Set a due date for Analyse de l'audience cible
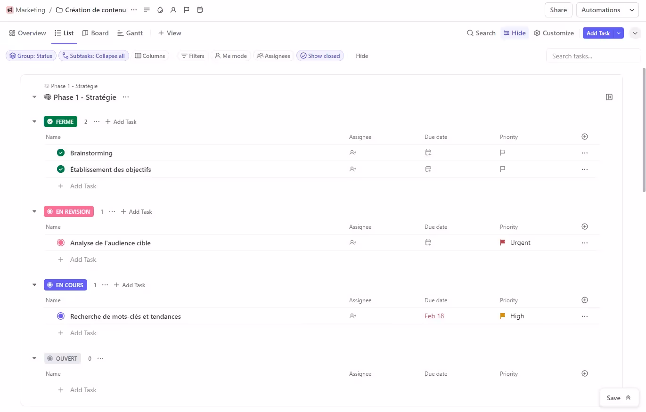 428,242
